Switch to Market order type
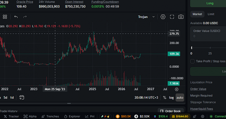 (197, 14)
